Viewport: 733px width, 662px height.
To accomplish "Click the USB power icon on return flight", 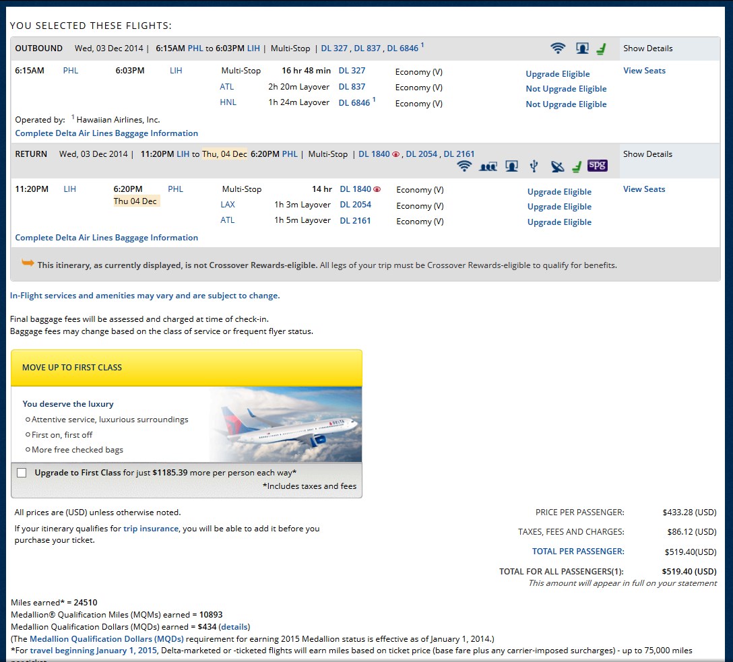I will coord(534,166).
